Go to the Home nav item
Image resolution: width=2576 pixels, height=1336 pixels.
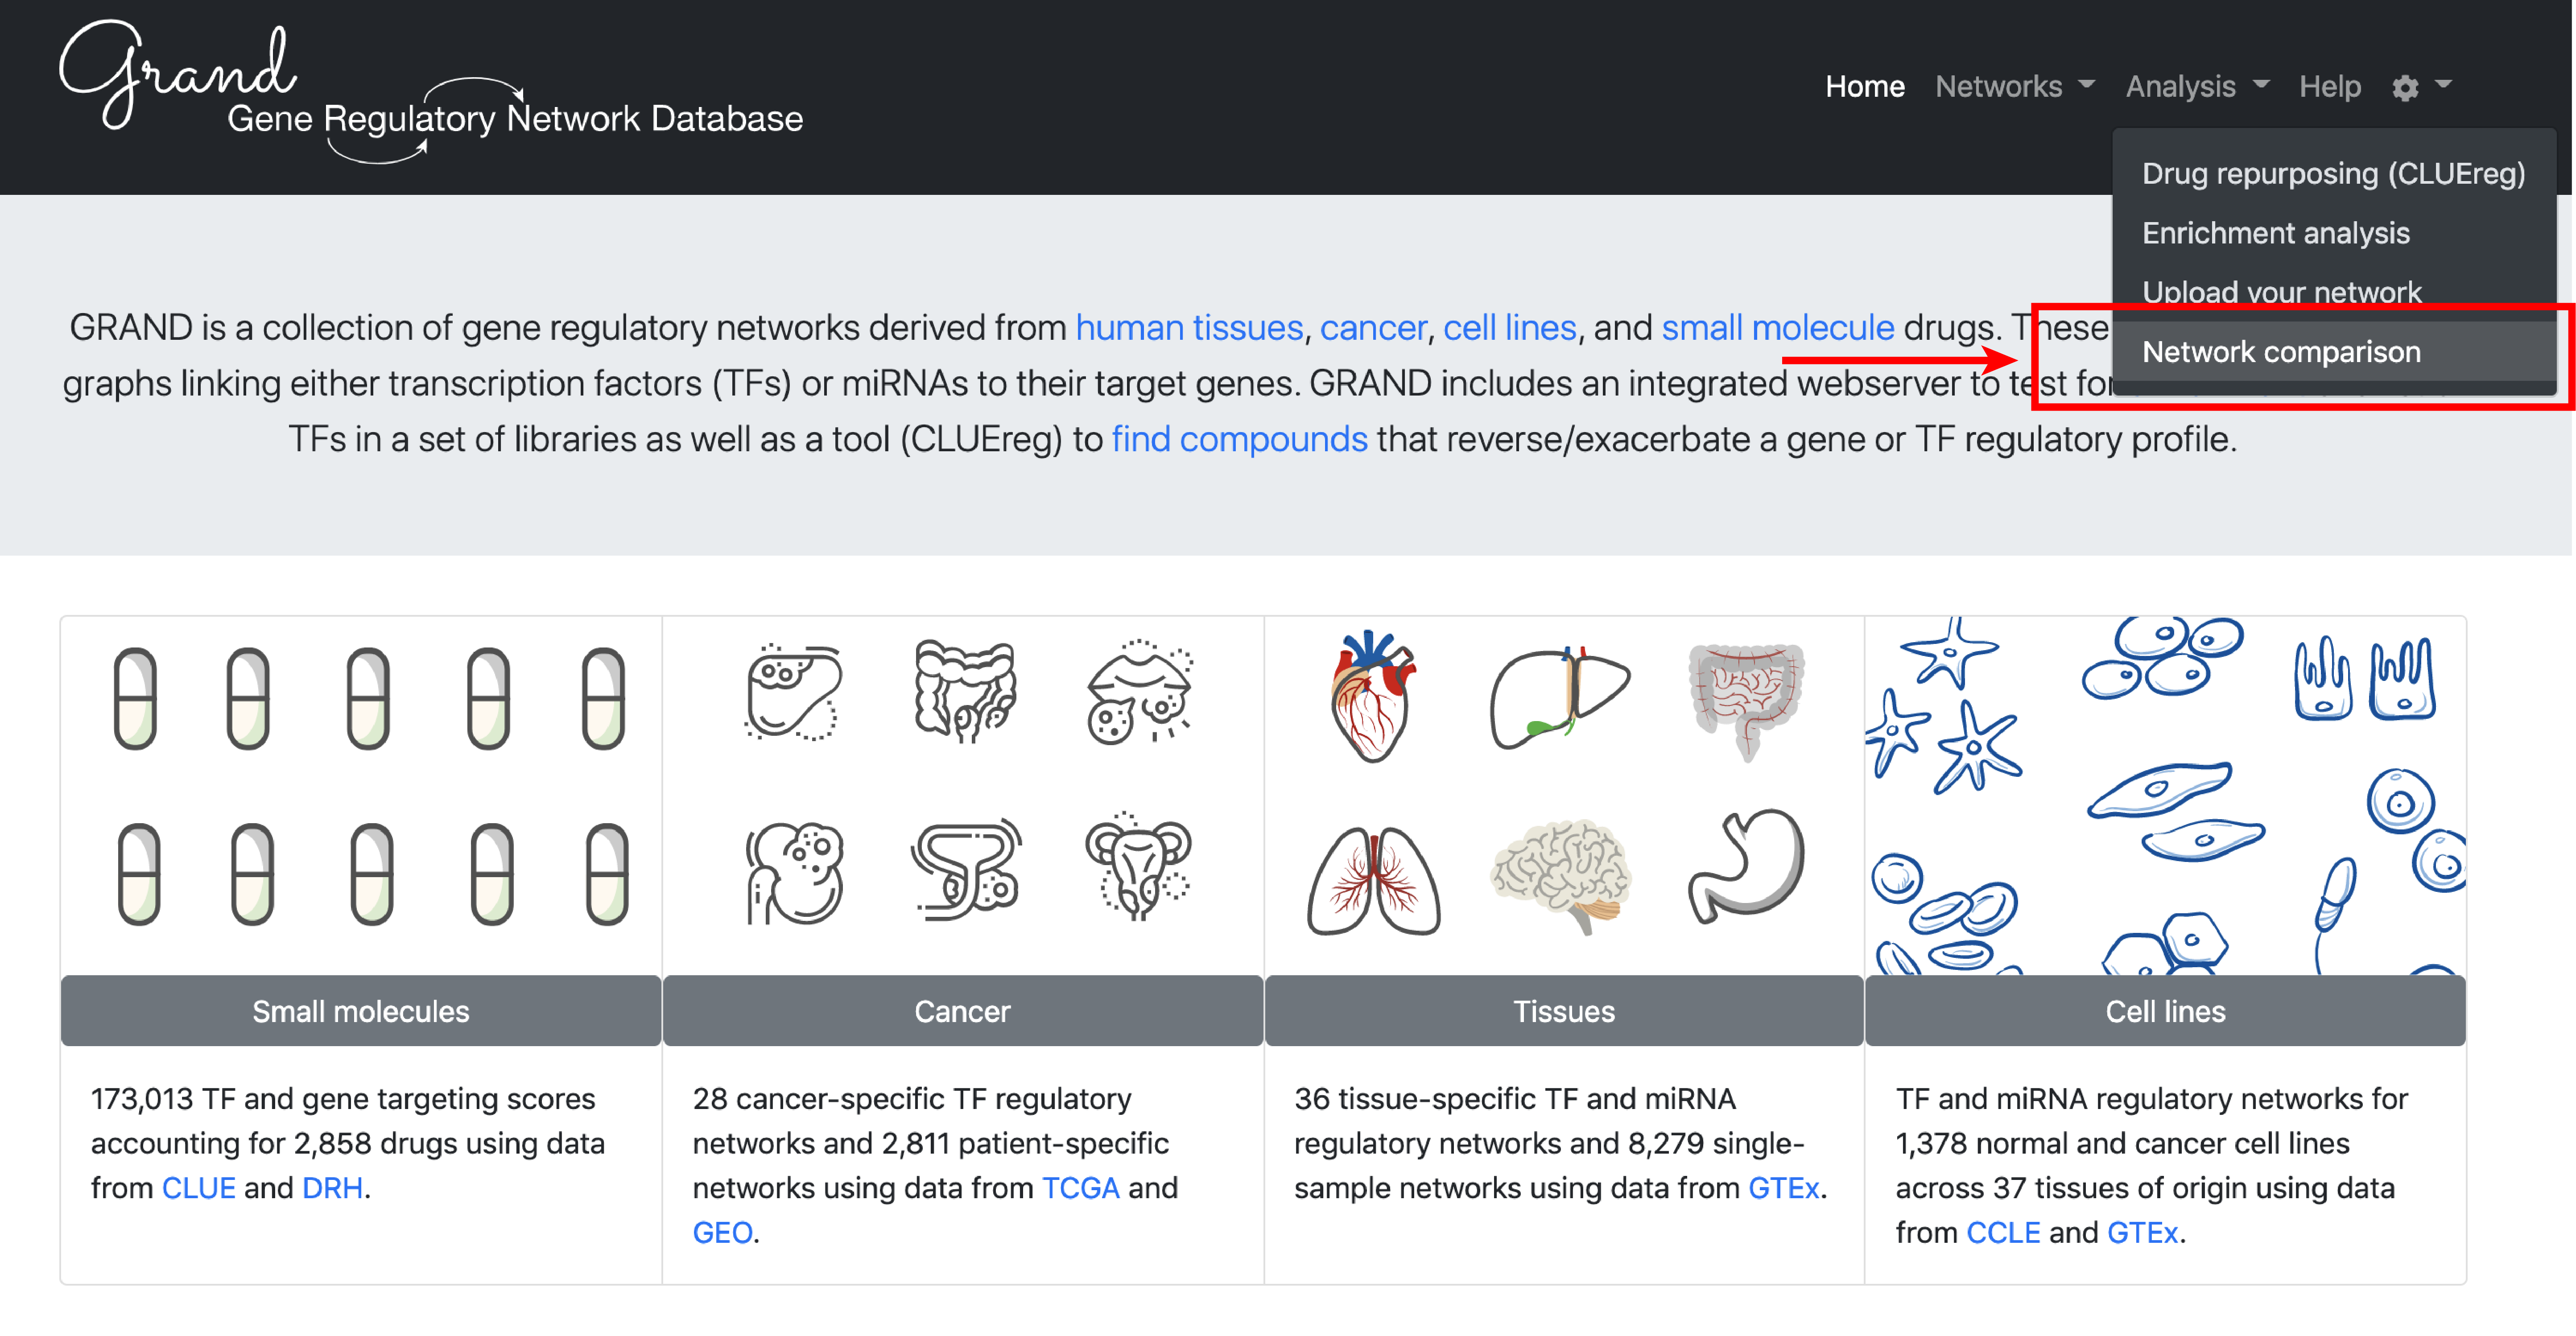coord(1864,87)
